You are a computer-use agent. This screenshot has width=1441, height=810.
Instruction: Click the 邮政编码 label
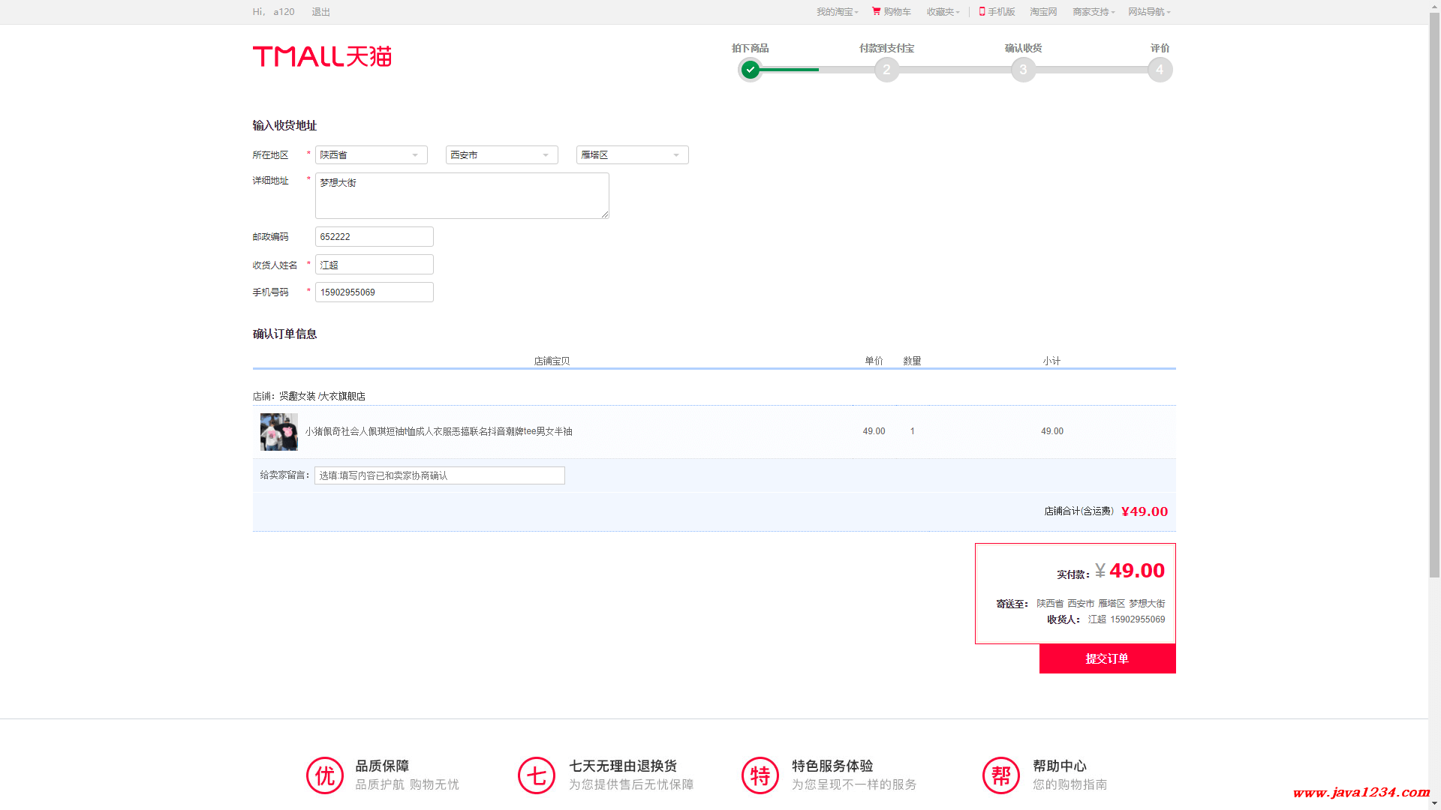tap(270, 237)
